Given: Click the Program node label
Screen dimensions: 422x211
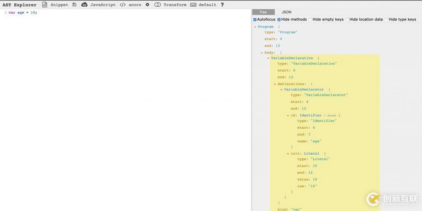Looking at the screenshot, I should [266, 27].
